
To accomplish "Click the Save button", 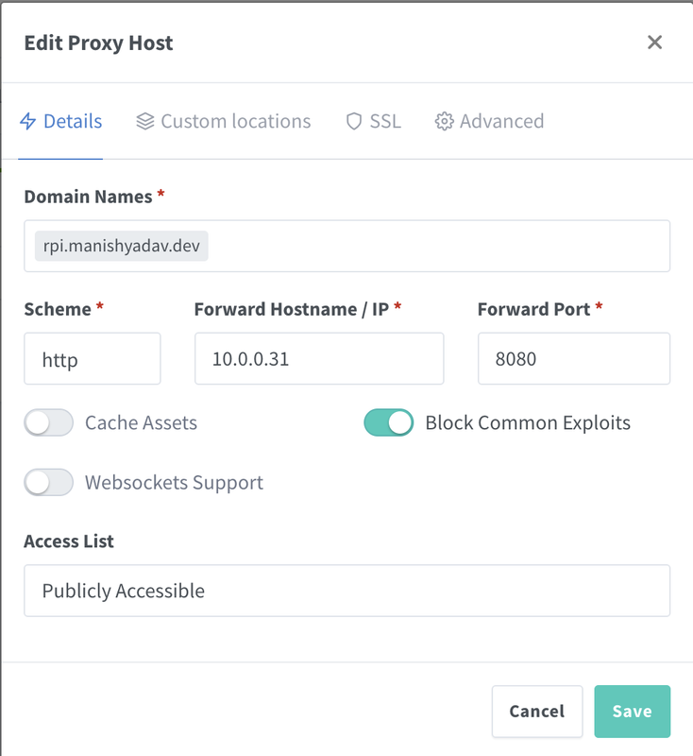I will point(632,712).
